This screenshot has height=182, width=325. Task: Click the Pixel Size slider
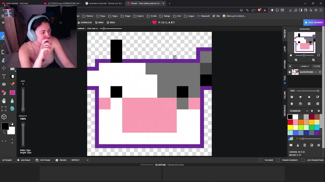[111, 29]
